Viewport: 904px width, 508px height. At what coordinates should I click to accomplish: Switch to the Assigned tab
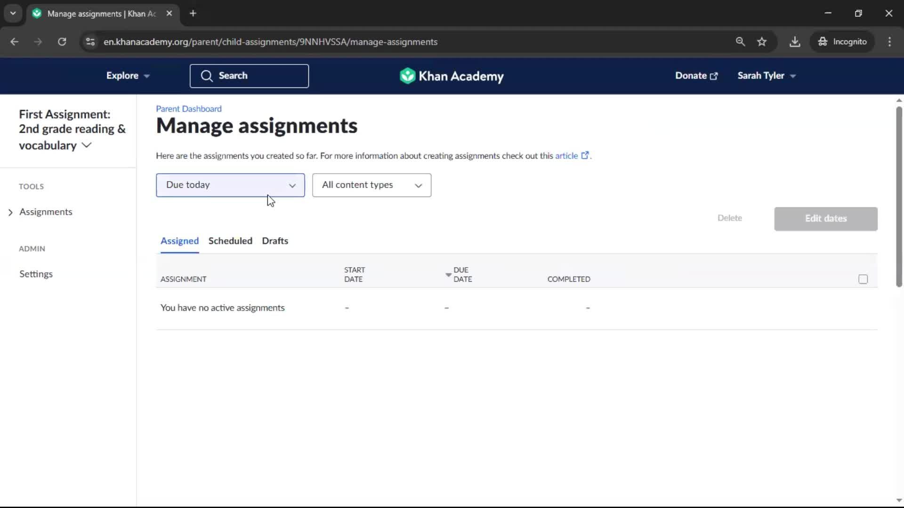click(179, 241)
